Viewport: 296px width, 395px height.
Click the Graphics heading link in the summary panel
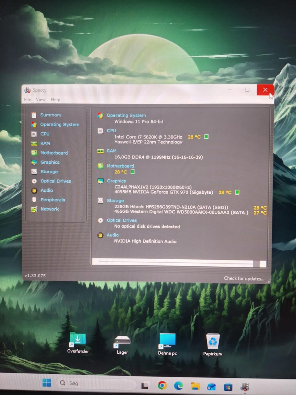click(x=116, y=181)
